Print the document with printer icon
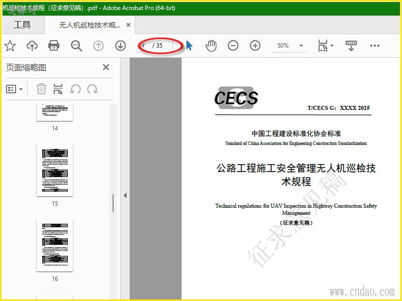The width and height of the screenshot is (402, 301). [x=54, y=46]
